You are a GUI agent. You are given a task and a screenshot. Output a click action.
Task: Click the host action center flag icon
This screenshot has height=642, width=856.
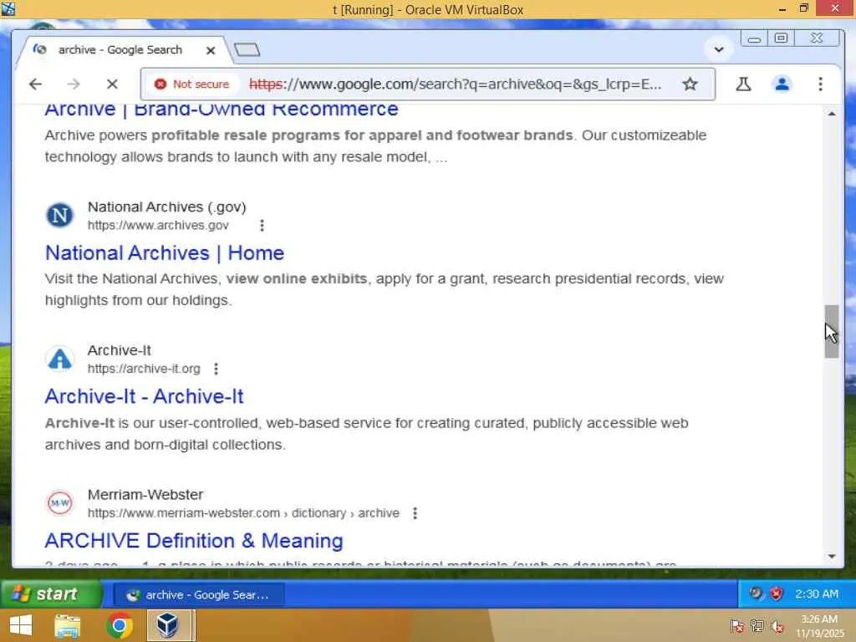coord(737,627)
